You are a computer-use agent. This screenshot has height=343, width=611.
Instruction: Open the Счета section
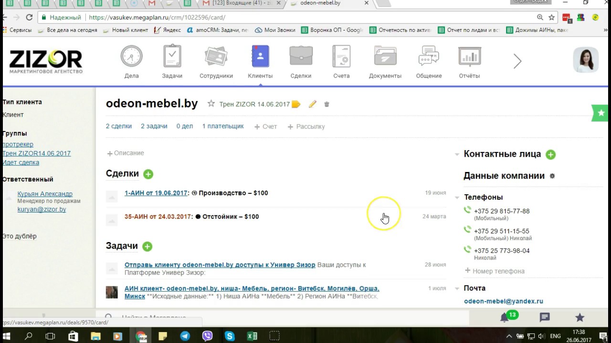point(341,62)
